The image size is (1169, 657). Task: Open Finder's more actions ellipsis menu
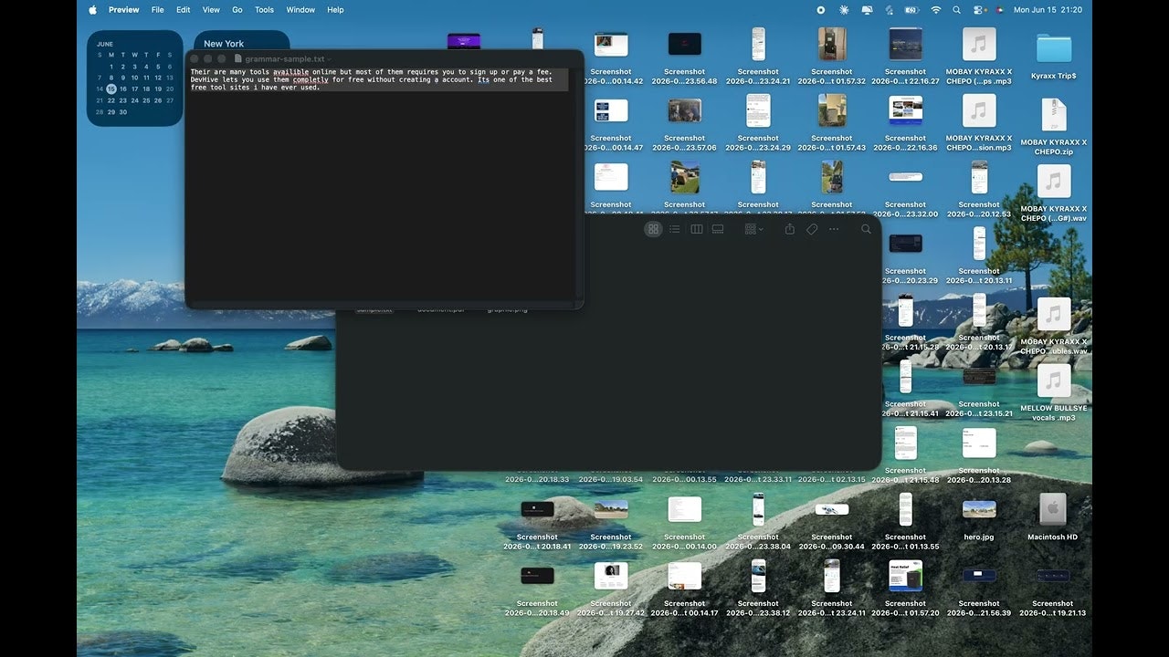[x=834, y=229]
